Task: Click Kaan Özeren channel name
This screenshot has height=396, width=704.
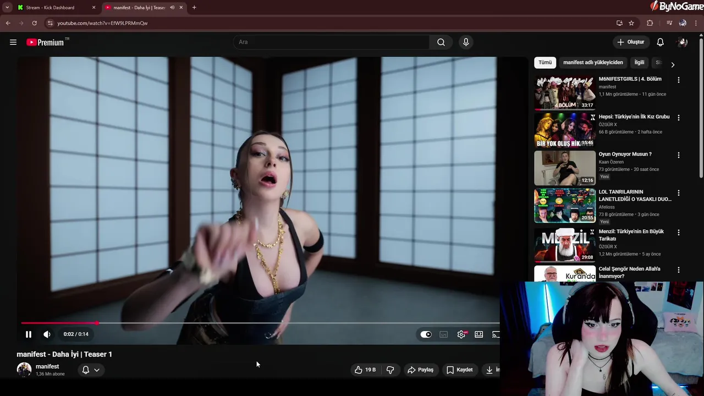Action: tap(612, 162)
